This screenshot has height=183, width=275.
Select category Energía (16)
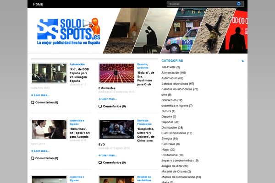pos(170,139)
